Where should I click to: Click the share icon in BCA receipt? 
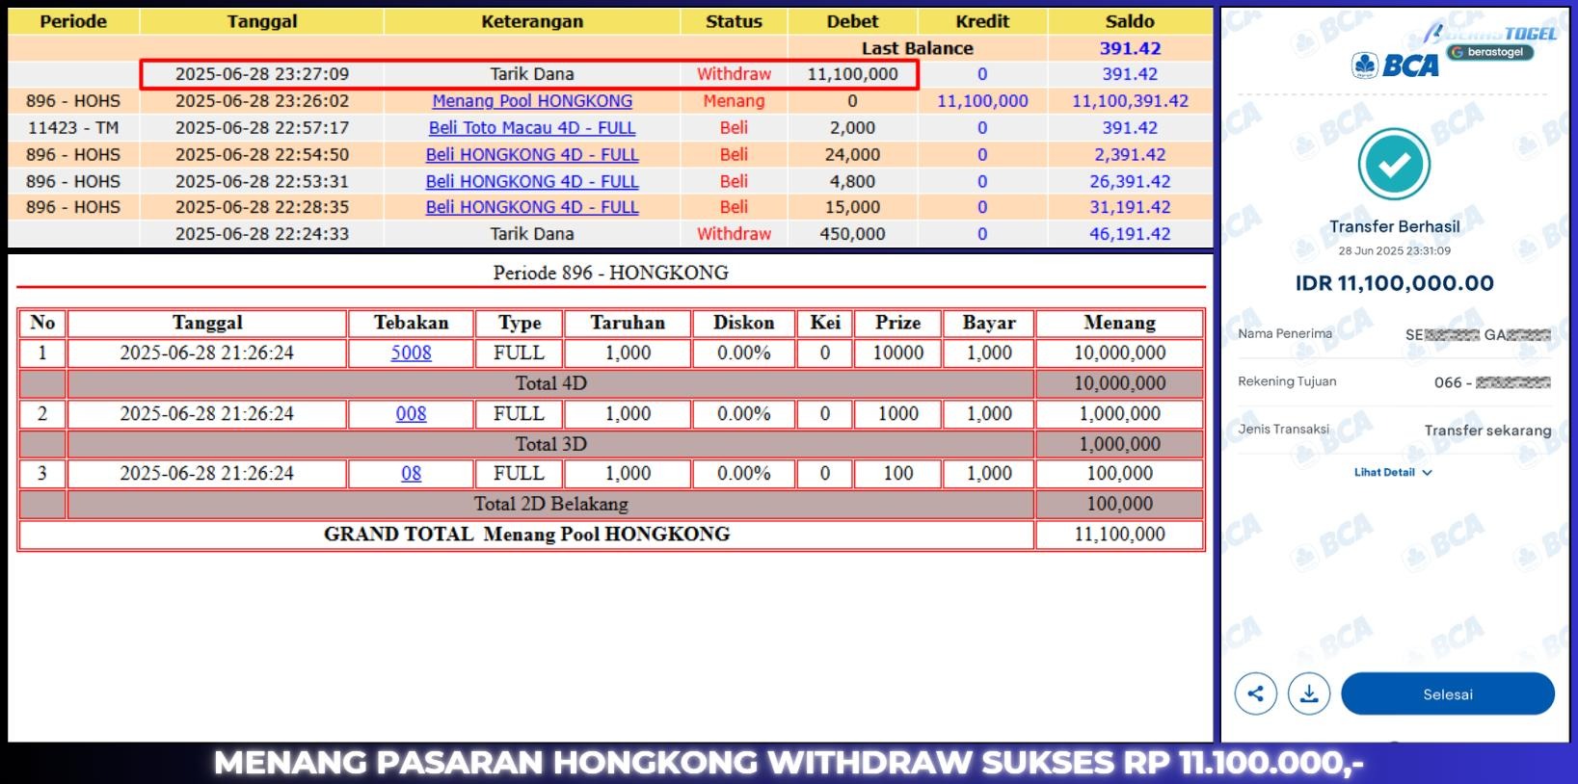click(1255, 693)
